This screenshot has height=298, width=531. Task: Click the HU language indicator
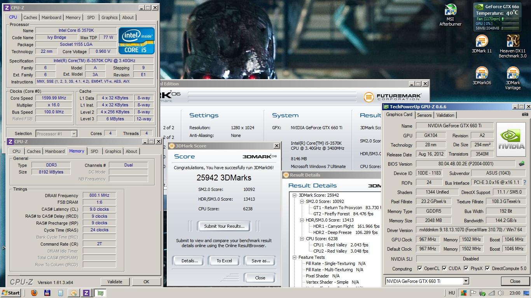(x=451, y=293)
